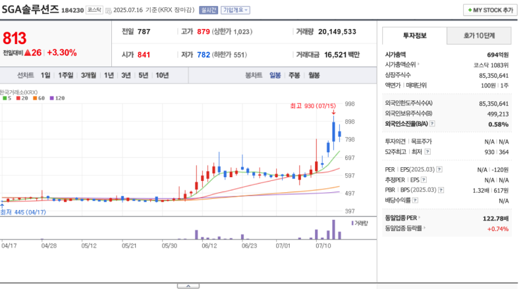
Task: Open the 시가총액순위 link
Action: [x=402, y=65]
